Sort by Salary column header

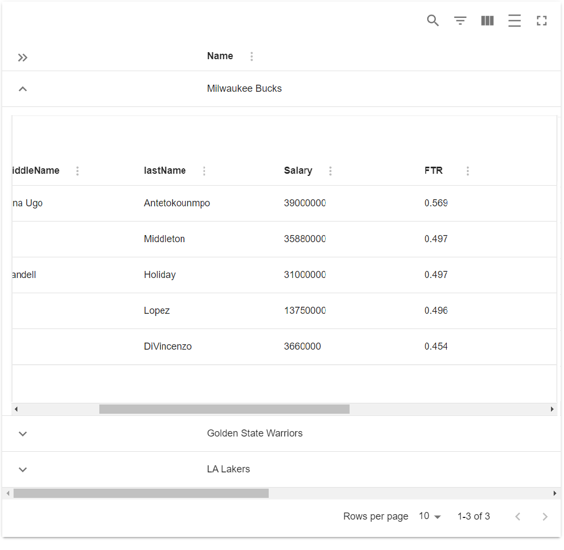[298, 170]
